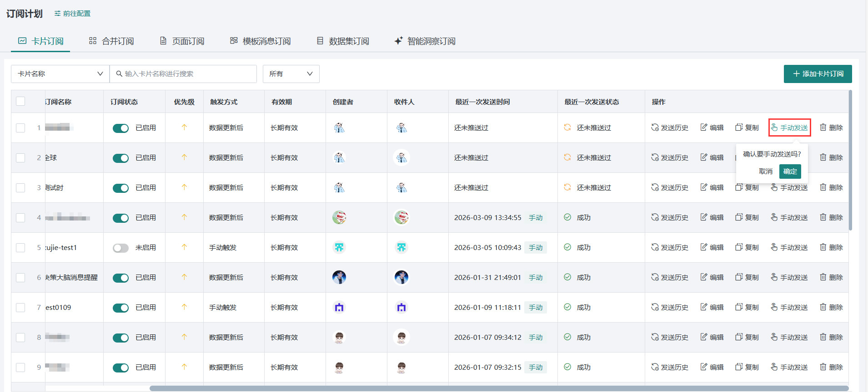This screenshot has width=868, height=392.
Task: View 发送历史 of the est0109 row
Action: (x=670, y=307)
